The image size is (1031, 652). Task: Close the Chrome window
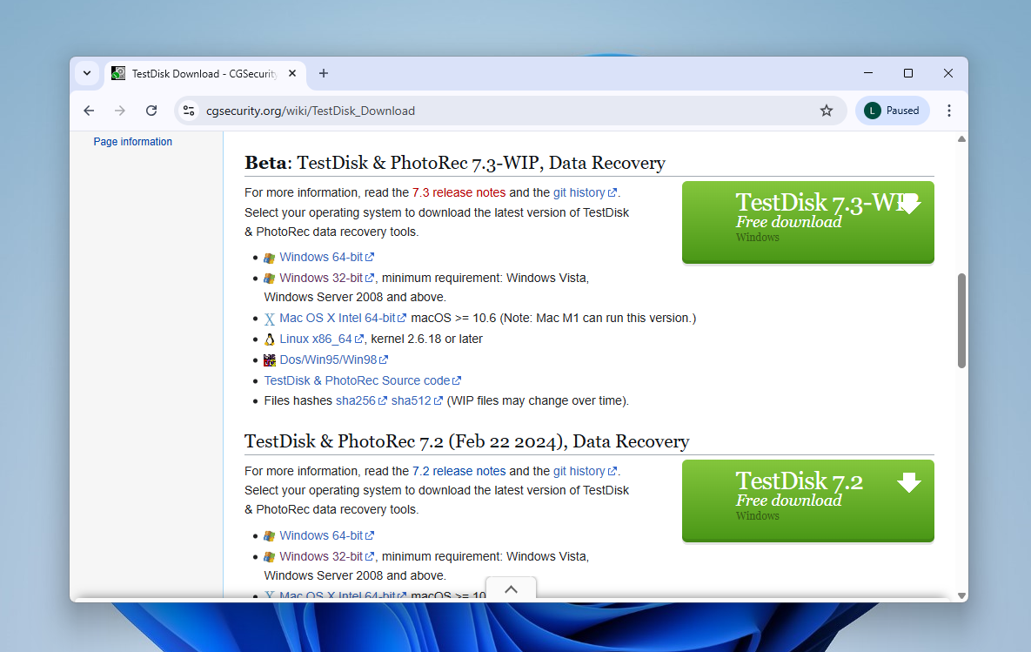pyautogui.click(x=948, y=73)
